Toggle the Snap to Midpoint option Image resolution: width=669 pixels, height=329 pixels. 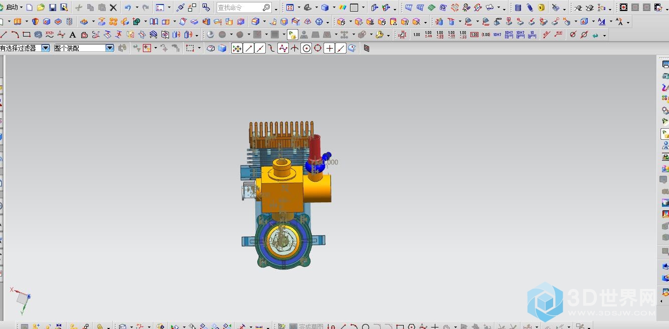(260, 48)
